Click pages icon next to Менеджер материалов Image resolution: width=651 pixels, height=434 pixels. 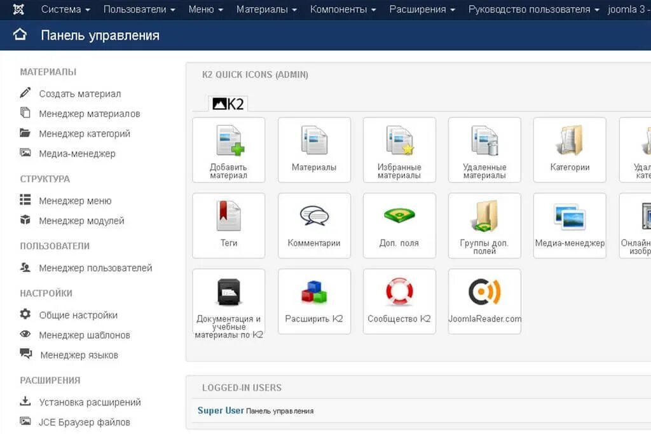(25, 112)
